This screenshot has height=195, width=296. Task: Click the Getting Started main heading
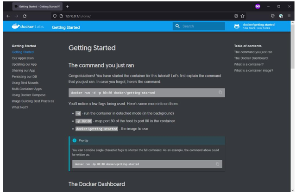pyautogui.click(x=92, y=48)
